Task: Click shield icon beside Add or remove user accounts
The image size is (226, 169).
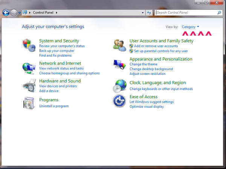Action: (x=131, y=46)
